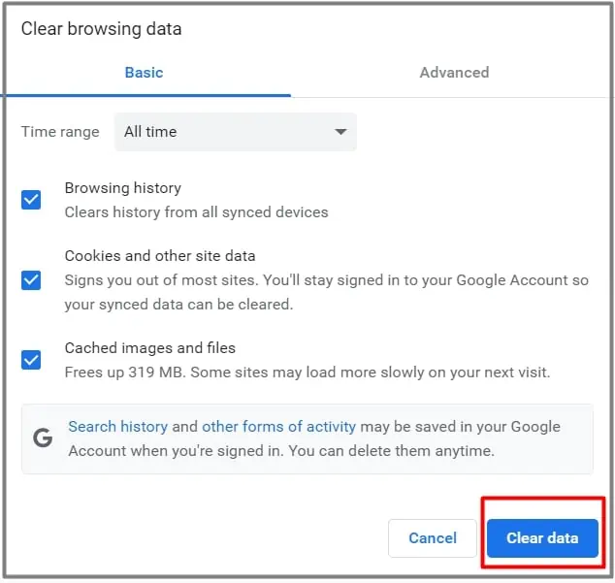Follow the other forms of activity link
This screenshot has height=583, width=615.
point(278,427)
